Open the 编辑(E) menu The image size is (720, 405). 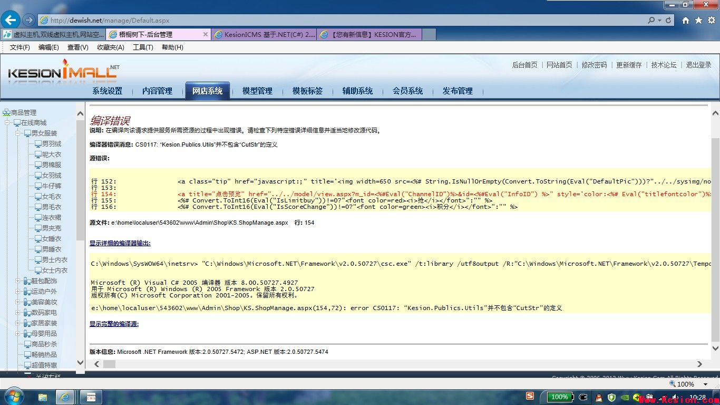tap(48, 47)
